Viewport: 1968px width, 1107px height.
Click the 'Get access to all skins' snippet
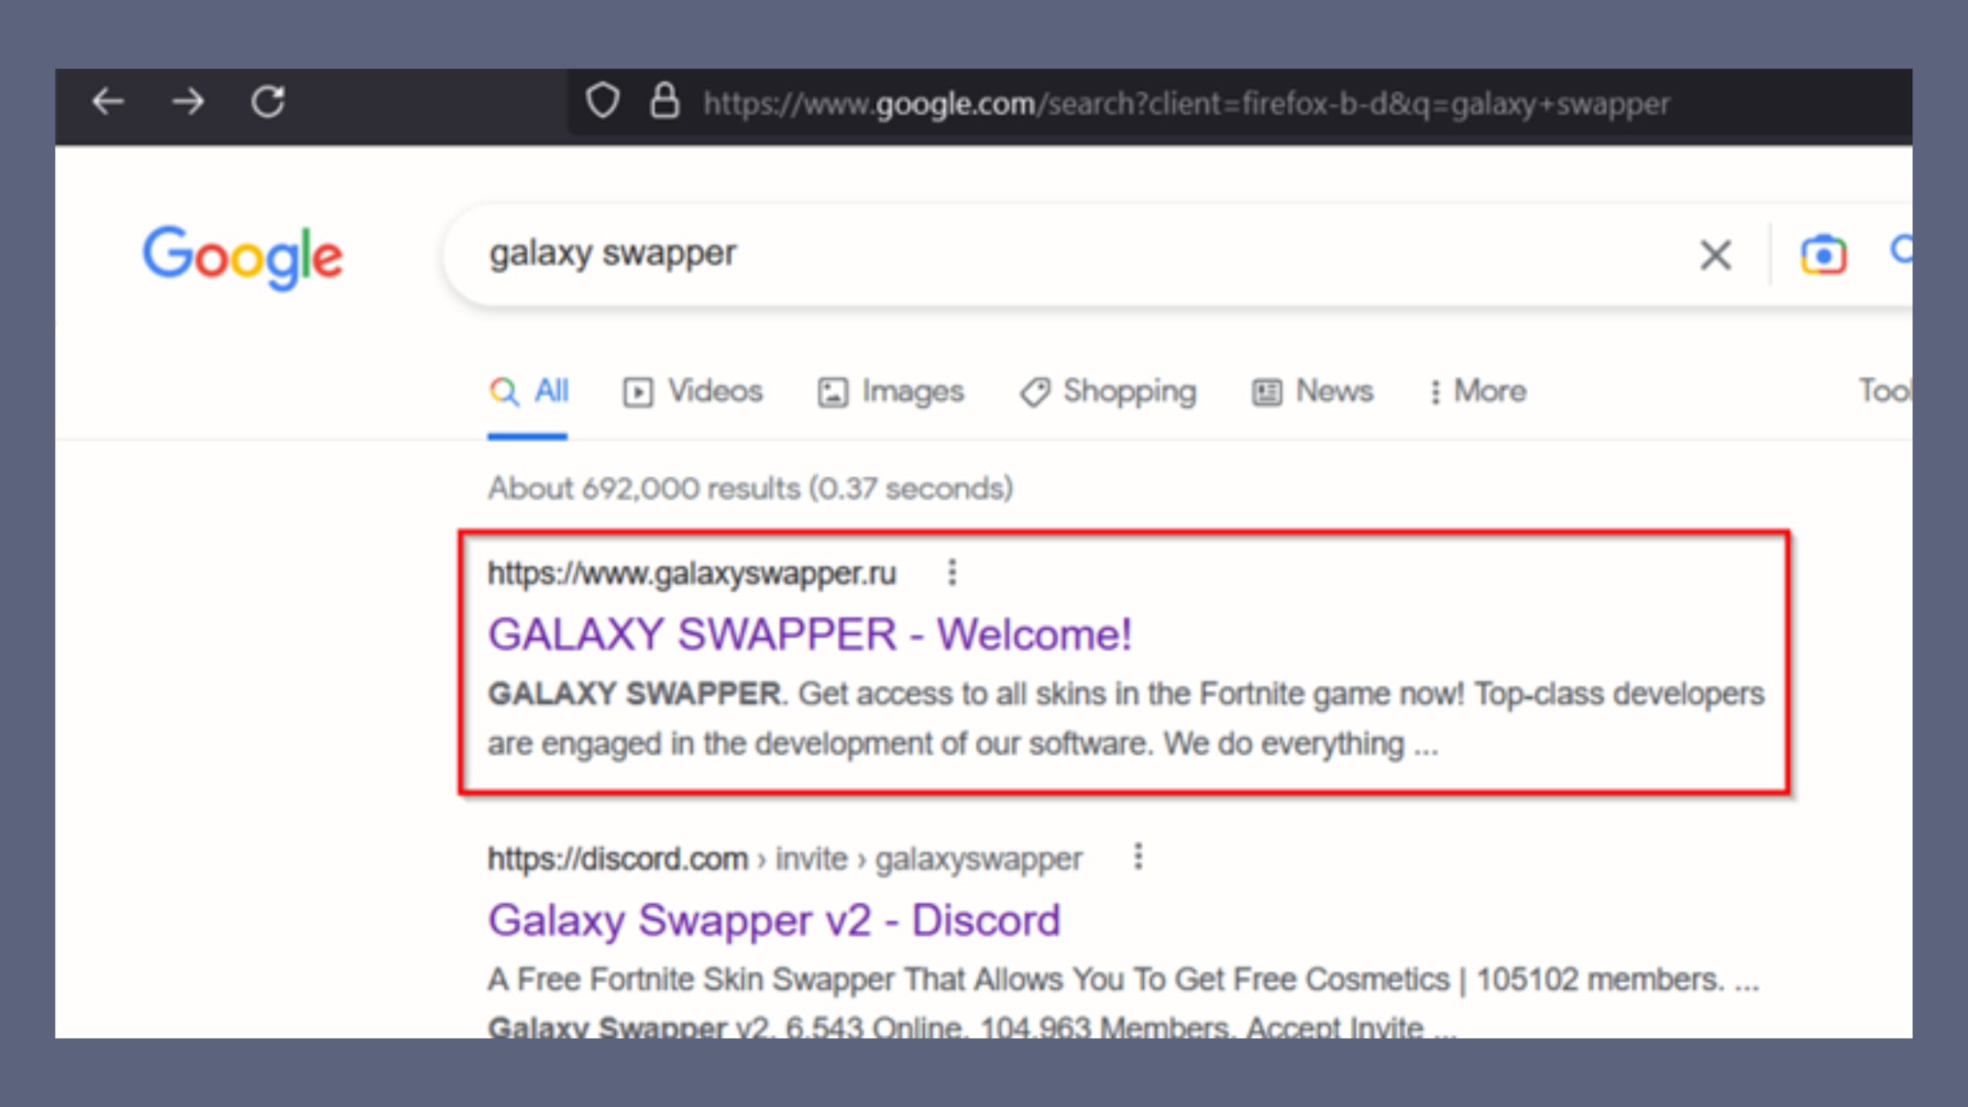click(1126, 719)
